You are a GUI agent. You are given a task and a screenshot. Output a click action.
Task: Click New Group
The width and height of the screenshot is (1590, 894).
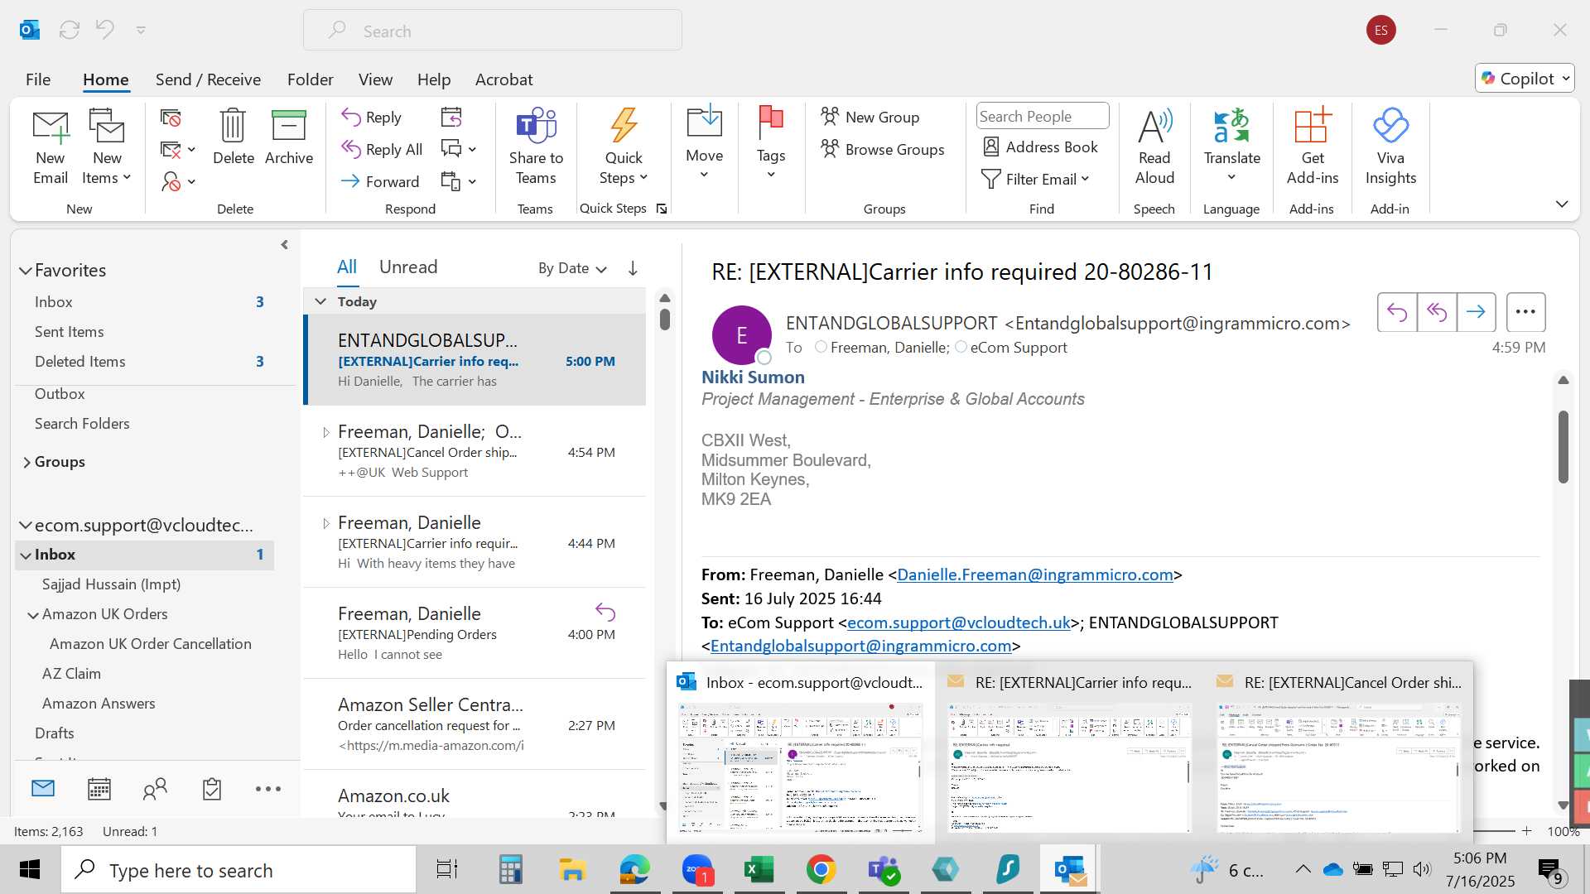pos(871,118)
